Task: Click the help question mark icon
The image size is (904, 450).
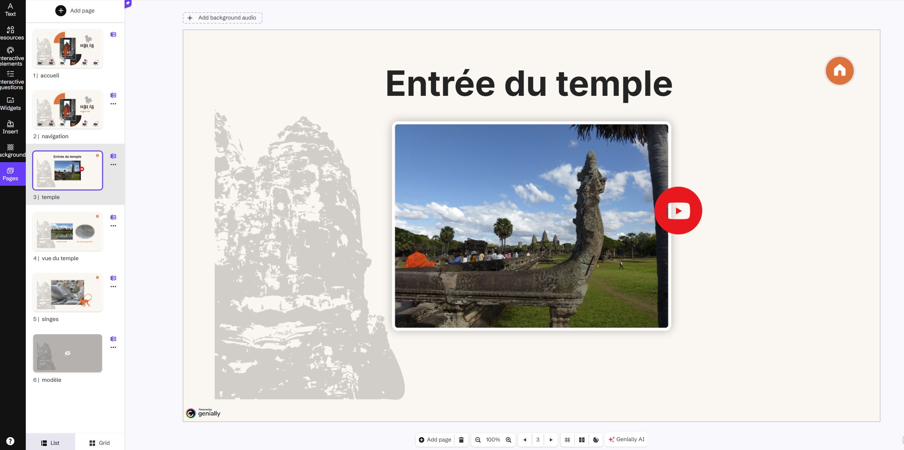Action: click(10, 441)
